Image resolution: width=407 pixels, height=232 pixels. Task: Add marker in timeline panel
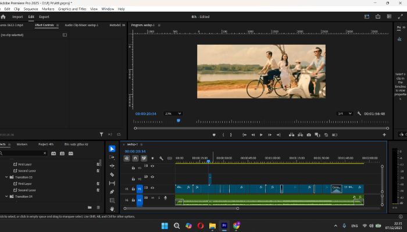click(152, 158)
